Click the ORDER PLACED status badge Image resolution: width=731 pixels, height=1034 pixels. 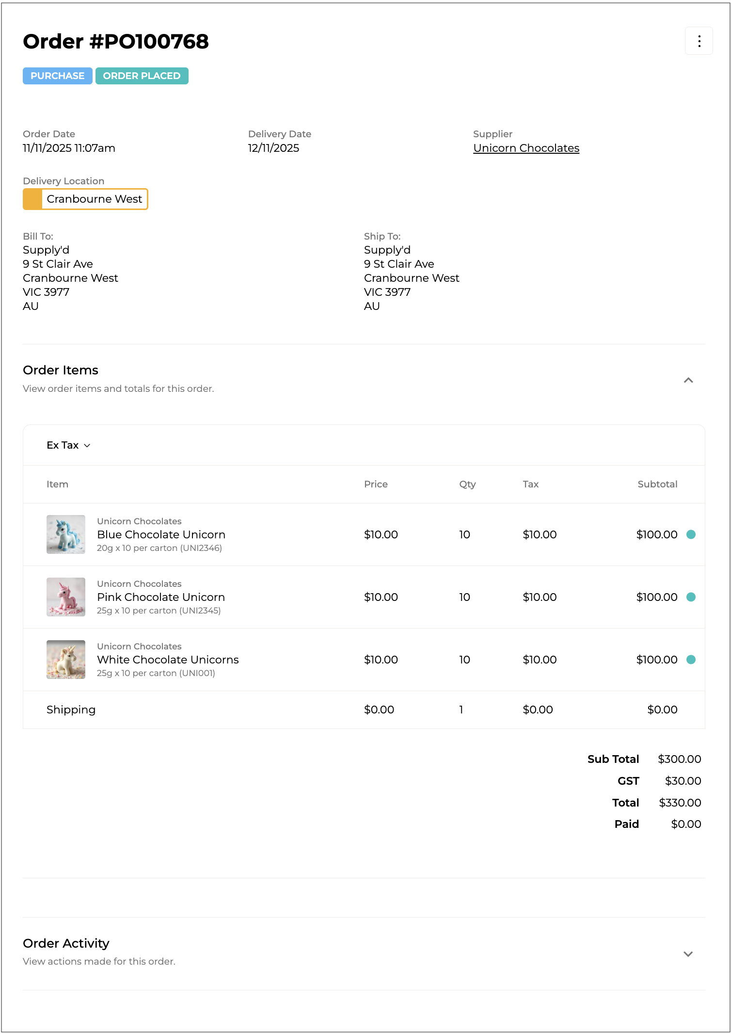click(142, 76)
